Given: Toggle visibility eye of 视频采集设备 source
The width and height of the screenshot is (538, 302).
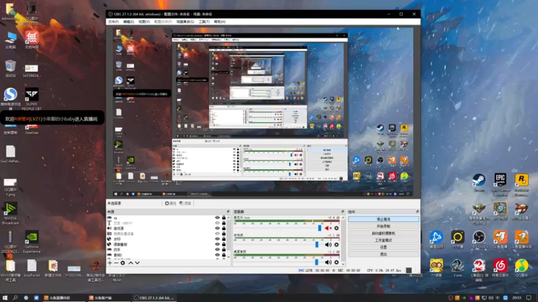Looking at the screenshot, I should coord(217,234).
